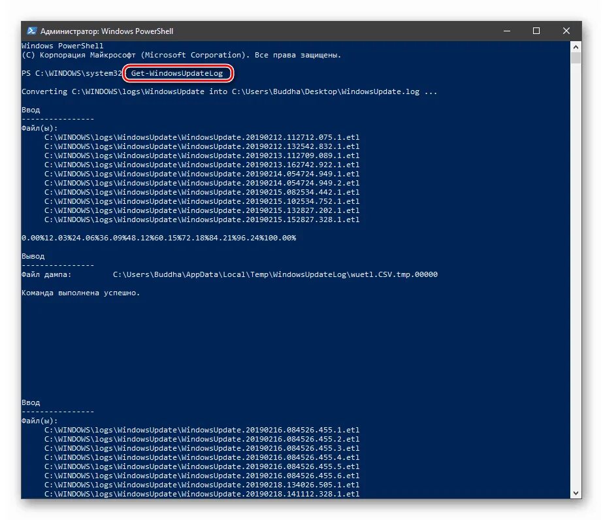Click the progress percentage line ending 100.00%
Viewport: 603px width, 520px height.
[x=159, y=238]
